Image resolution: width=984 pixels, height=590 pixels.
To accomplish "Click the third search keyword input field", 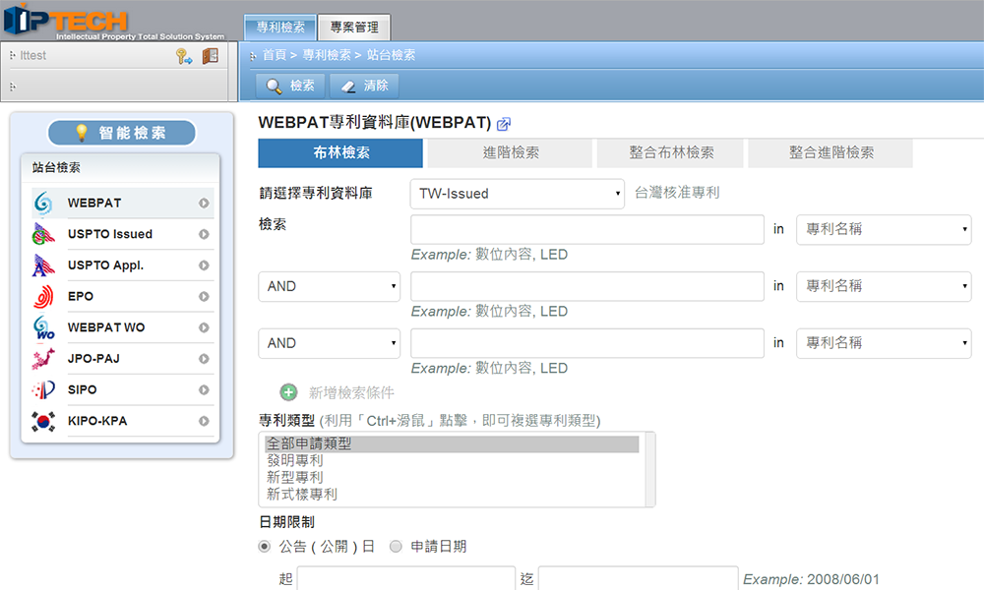I will (x=587, y=343).
